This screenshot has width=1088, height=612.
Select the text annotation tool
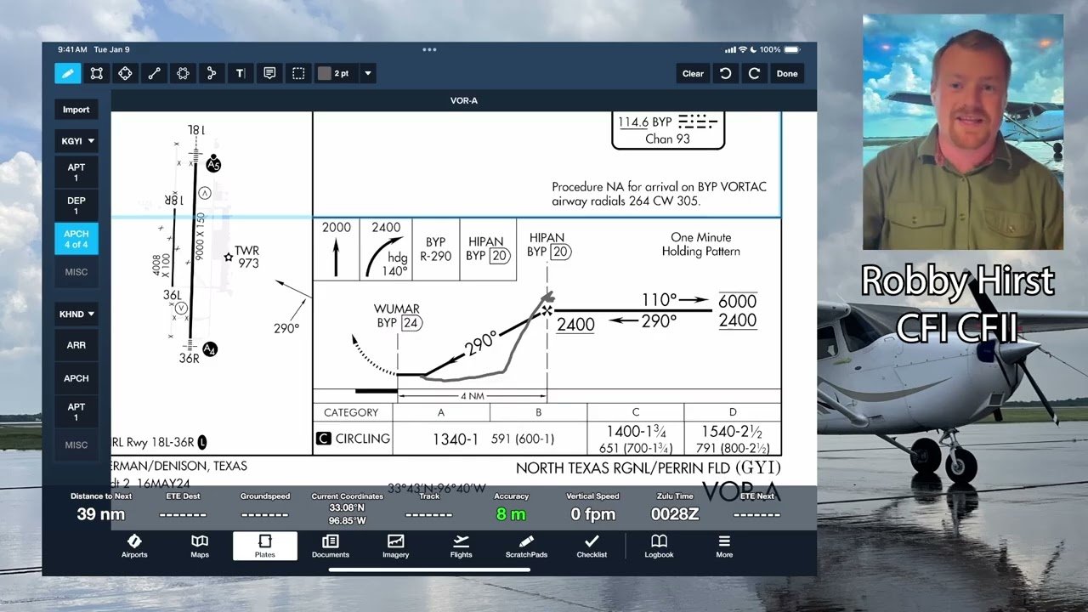[241, 73]
